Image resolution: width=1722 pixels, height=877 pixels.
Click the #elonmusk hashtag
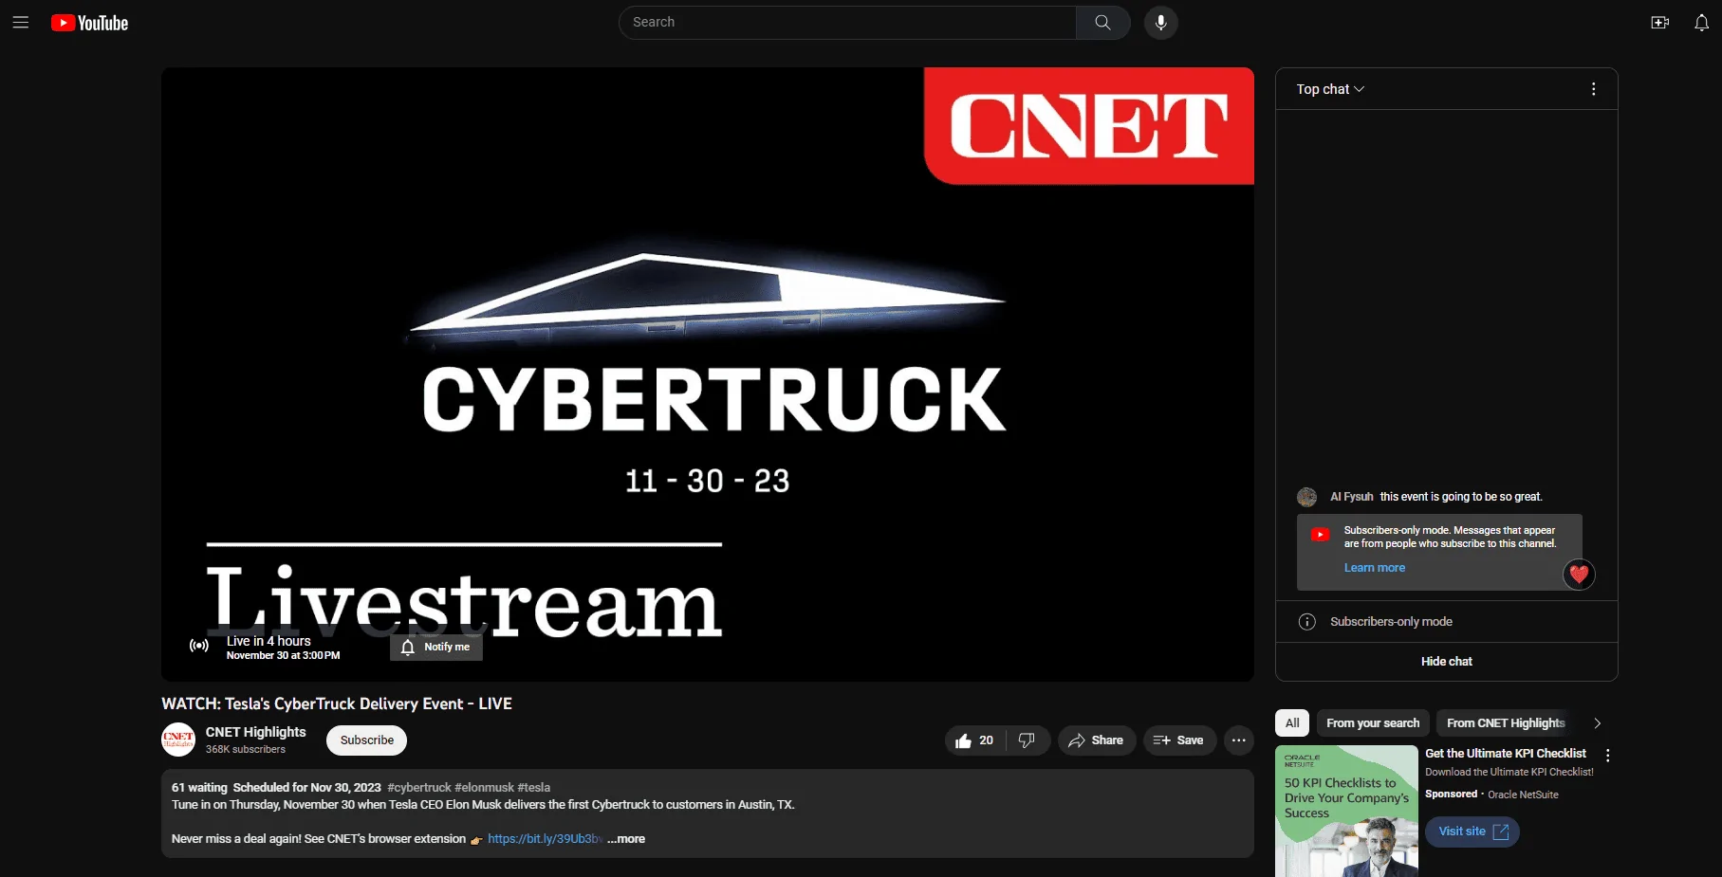(x=485, y=788)
